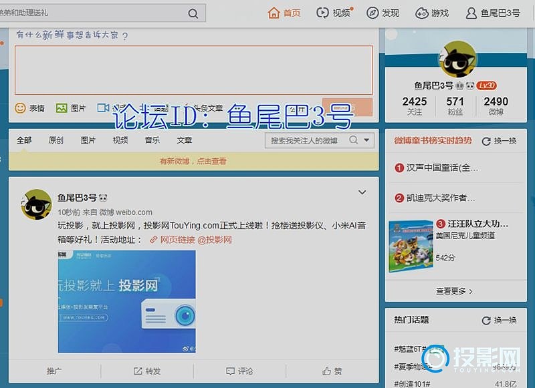Focus the compose text box for a new post
Screen dimensions: 535x388
[x=193, y=70]
